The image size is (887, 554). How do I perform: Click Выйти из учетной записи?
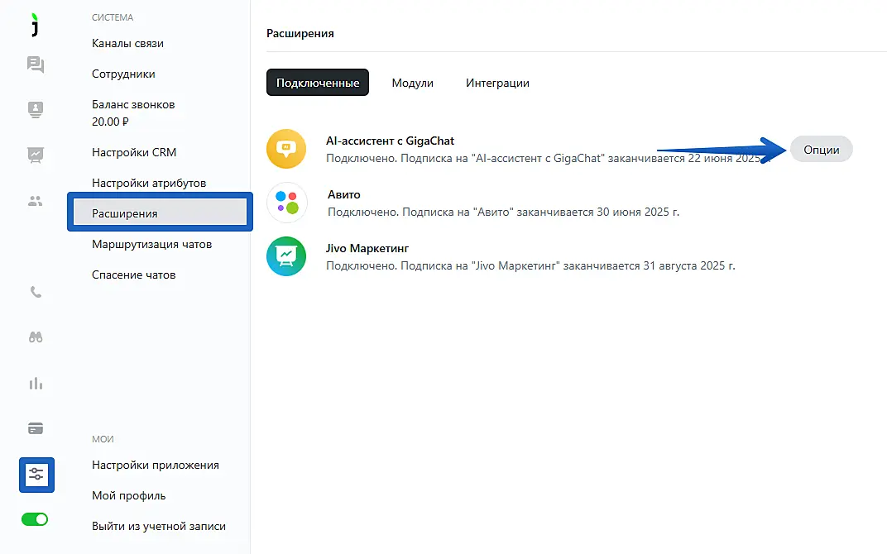click(158, 526)
